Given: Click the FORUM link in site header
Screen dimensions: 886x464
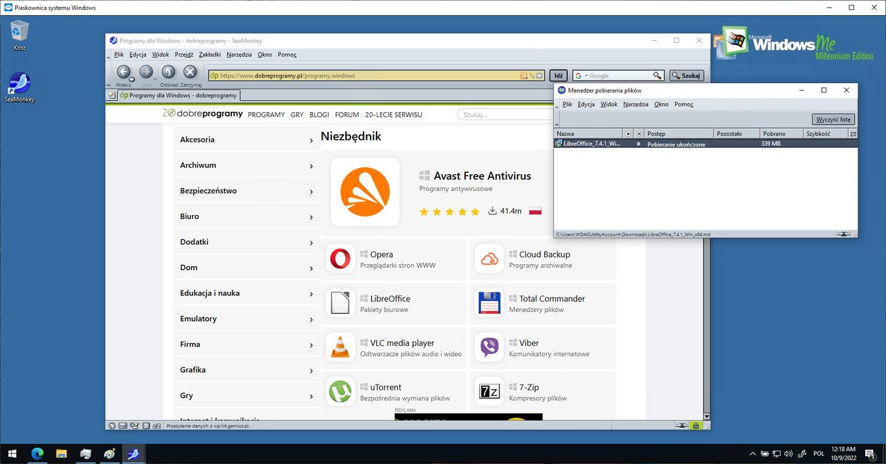Looking at the screenshot, I should (x=347, y=115).
